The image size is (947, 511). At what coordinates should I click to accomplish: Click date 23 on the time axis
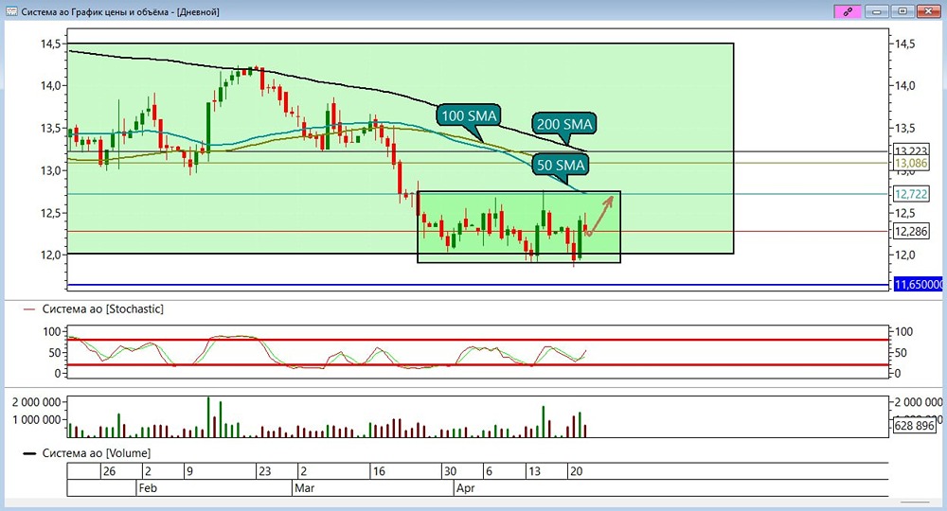tap(264, 470)
